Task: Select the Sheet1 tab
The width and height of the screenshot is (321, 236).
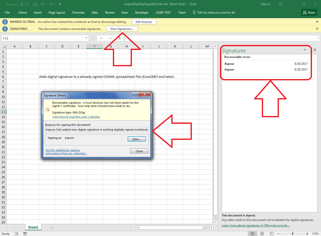Action: (x=33, y=227)
